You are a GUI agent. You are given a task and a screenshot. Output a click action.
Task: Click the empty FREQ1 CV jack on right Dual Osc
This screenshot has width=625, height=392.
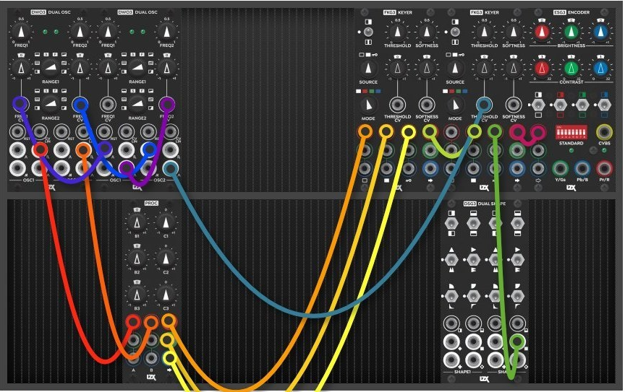(108, 105)
